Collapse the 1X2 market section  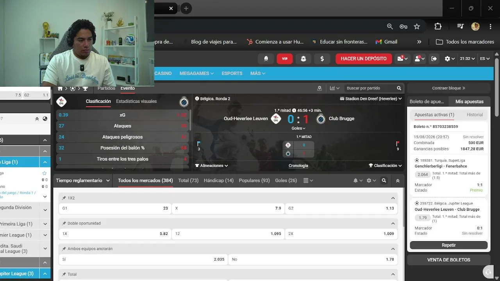(393, 198)
